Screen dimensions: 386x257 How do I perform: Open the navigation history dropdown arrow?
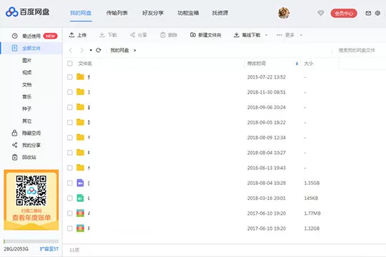pos(91,50)
